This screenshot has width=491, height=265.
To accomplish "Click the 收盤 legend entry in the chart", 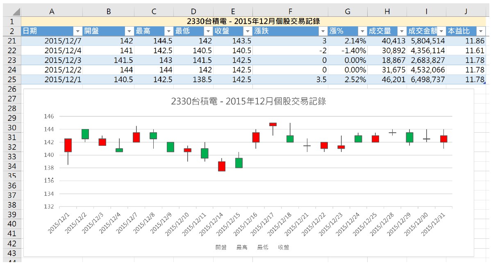I will (283, 247).
